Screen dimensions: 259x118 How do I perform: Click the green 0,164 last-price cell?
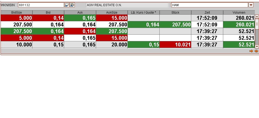144,25
